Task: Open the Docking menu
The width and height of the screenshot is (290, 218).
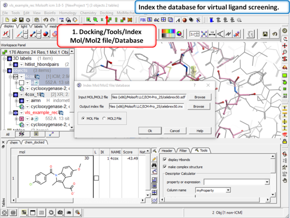Action: click(106, 13)
